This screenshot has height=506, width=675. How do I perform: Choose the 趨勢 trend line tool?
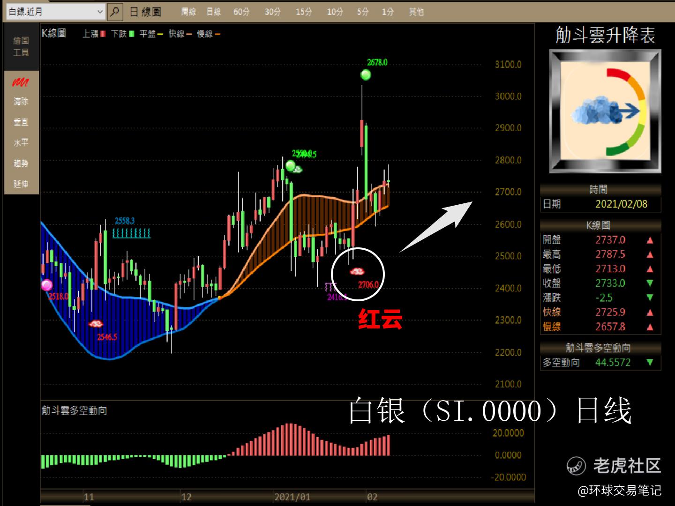pos(21,163)
